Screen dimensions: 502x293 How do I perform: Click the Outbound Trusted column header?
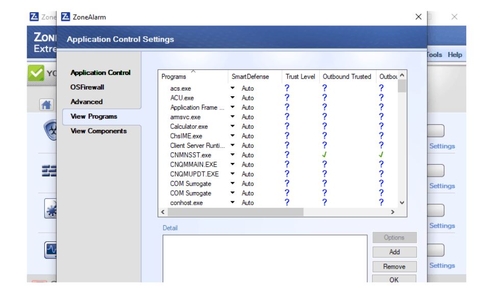(347, 76)
